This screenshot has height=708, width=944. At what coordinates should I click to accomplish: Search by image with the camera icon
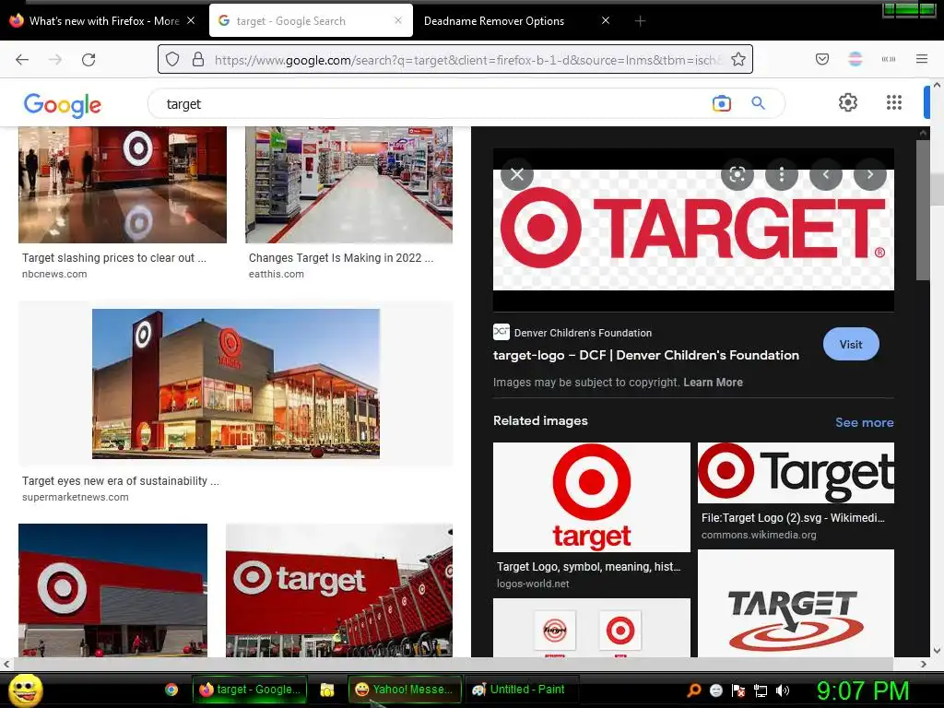tap(721, 103)
